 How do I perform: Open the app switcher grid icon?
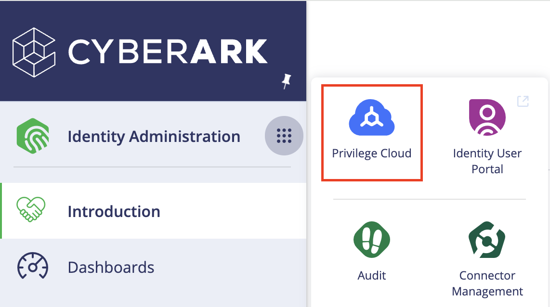284,136
